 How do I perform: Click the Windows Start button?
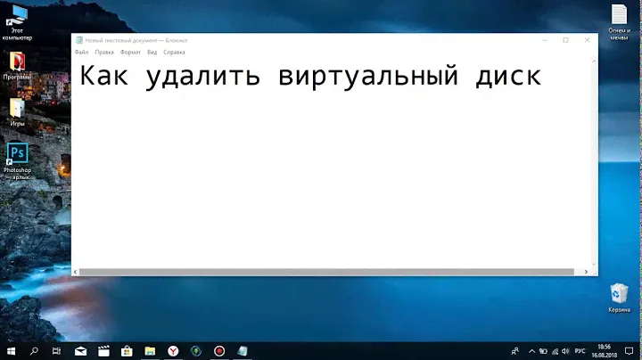[11, 351]
